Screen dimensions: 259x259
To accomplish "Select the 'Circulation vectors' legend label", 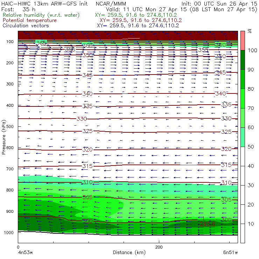I will coord(26,26).
